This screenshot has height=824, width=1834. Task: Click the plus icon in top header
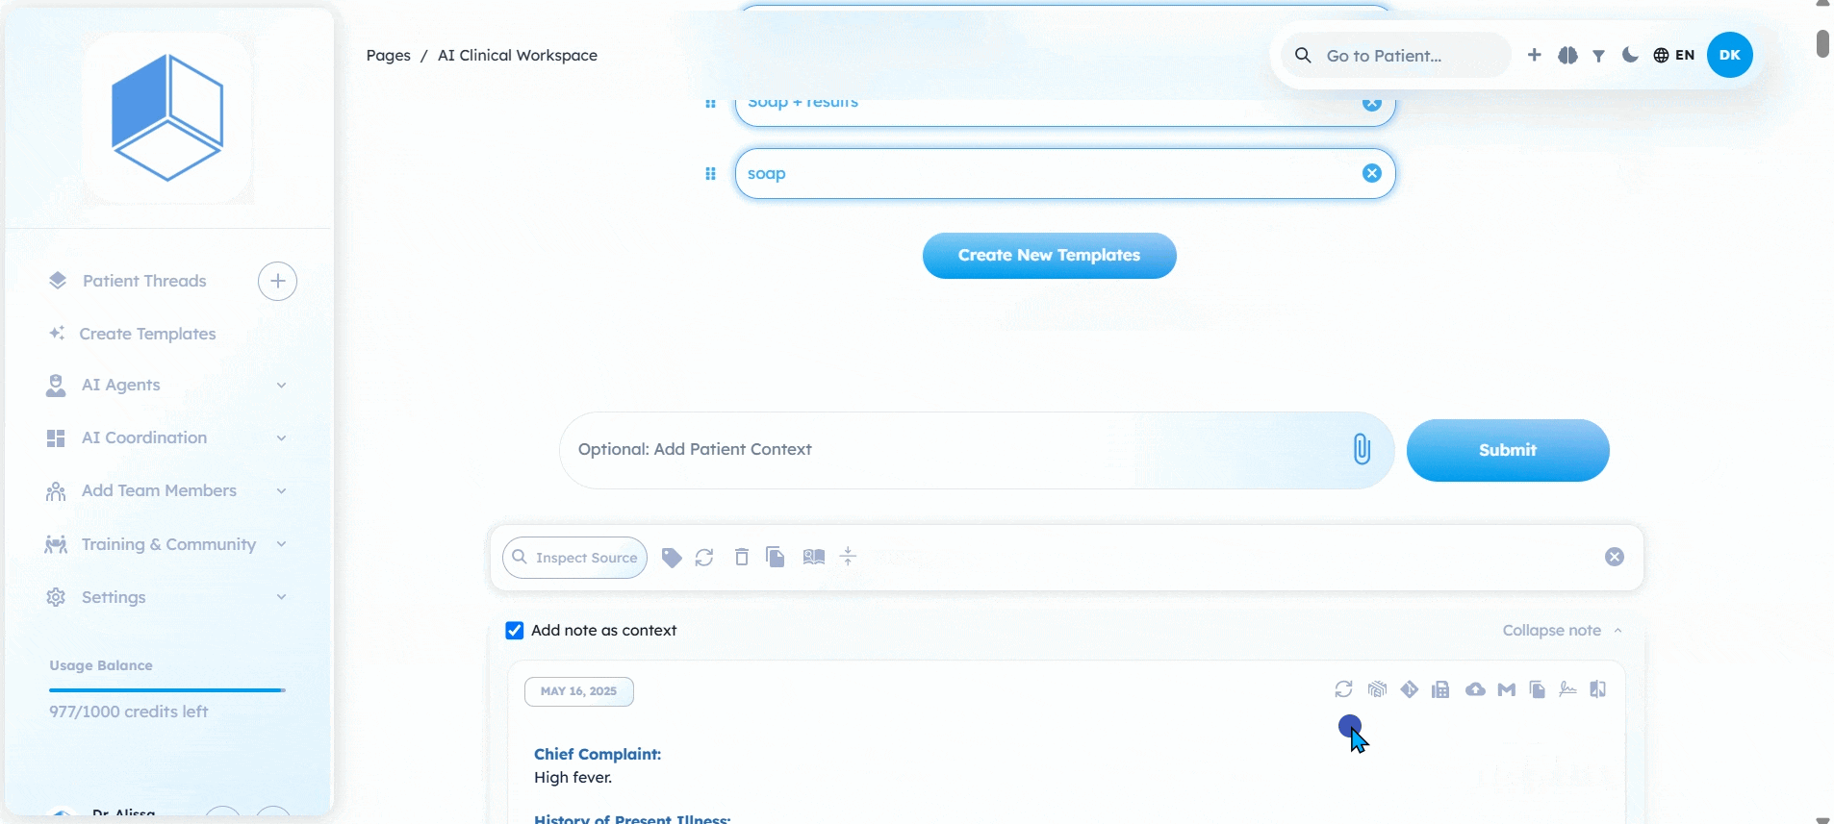click(x=1535, y=56)
